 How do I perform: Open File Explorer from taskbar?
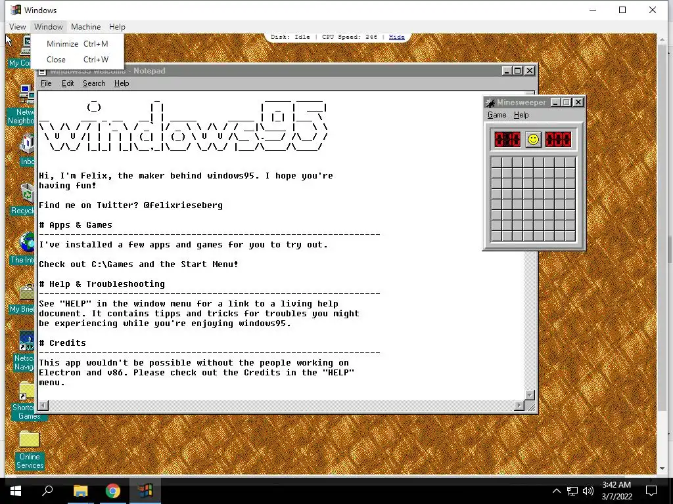click(x=80, y=491)
